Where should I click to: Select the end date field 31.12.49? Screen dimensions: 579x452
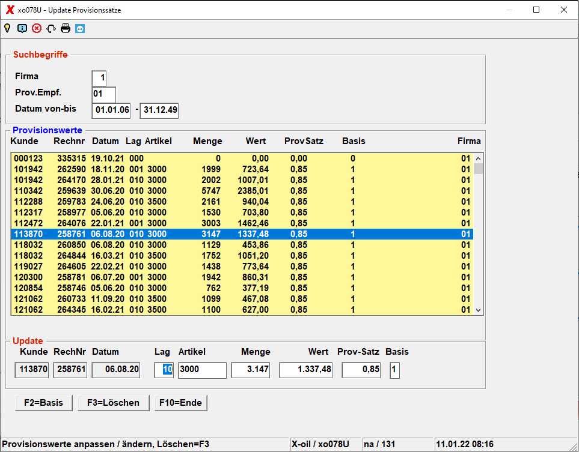click(x=159, y=110)
